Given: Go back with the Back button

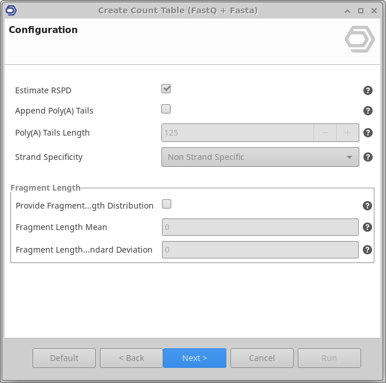Looking at the screenshot, I should pyautogui.click(x=131, y=358).
